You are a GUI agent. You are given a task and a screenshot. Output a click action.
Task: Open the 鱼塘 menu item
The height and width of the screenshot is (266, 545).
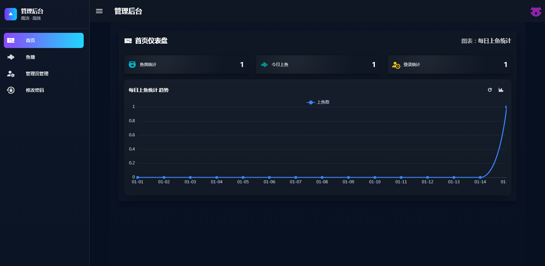point(44,57)
